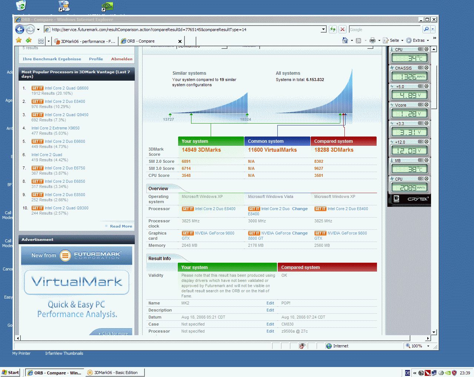Click the zoom magnifier icon in status bar
Image resolution: width=474 pixels, height=377 pixels.
click(x=408, y=346)
